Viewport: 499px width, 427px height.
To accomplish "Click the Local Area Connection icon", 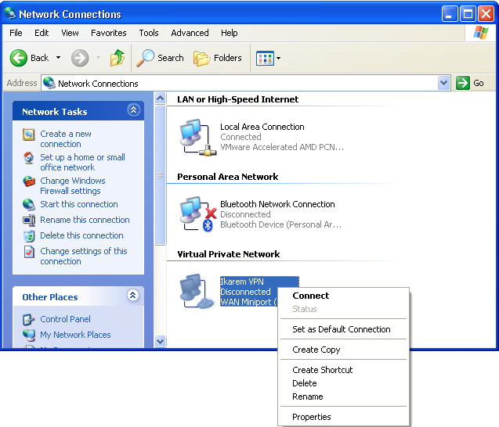I will point(198,138).
